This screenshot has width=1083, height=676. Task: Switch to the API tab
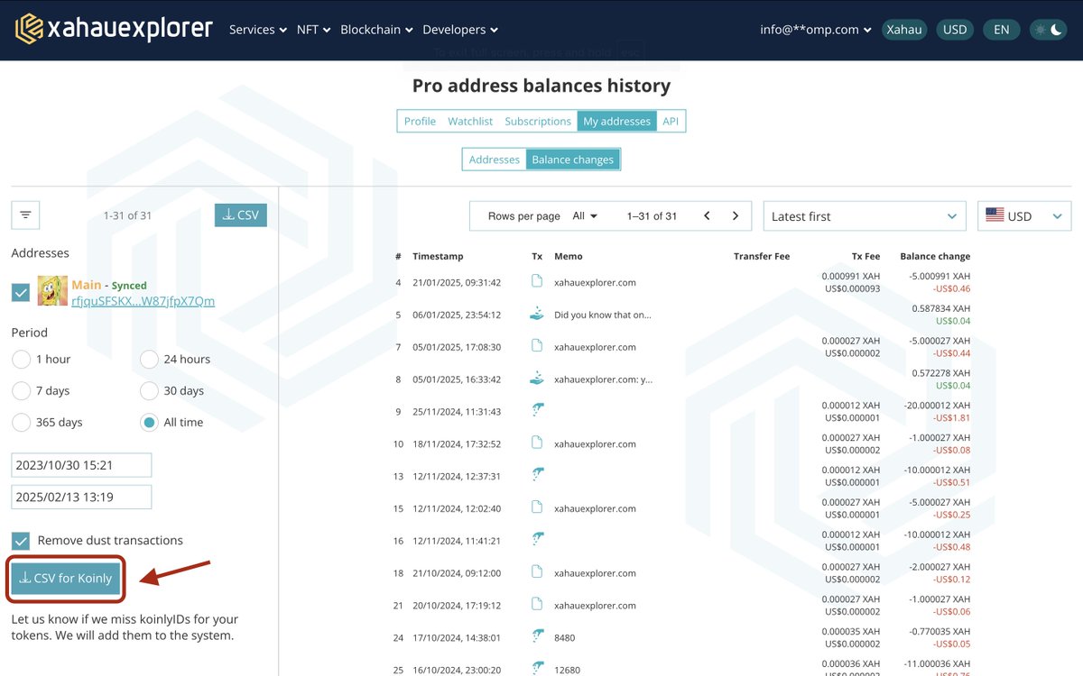coord(671,121)
